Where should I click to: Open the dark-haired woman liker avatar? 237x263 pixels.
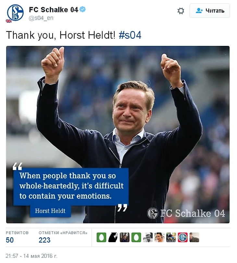coord(159,237)
